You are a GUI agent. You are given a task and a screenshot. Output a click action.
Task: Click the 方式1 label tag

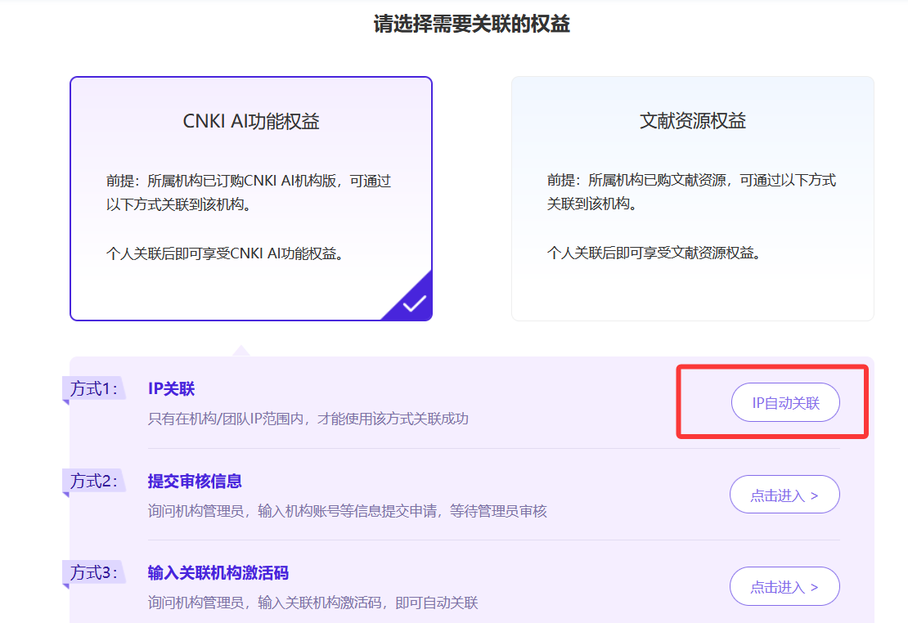(94, 389)
